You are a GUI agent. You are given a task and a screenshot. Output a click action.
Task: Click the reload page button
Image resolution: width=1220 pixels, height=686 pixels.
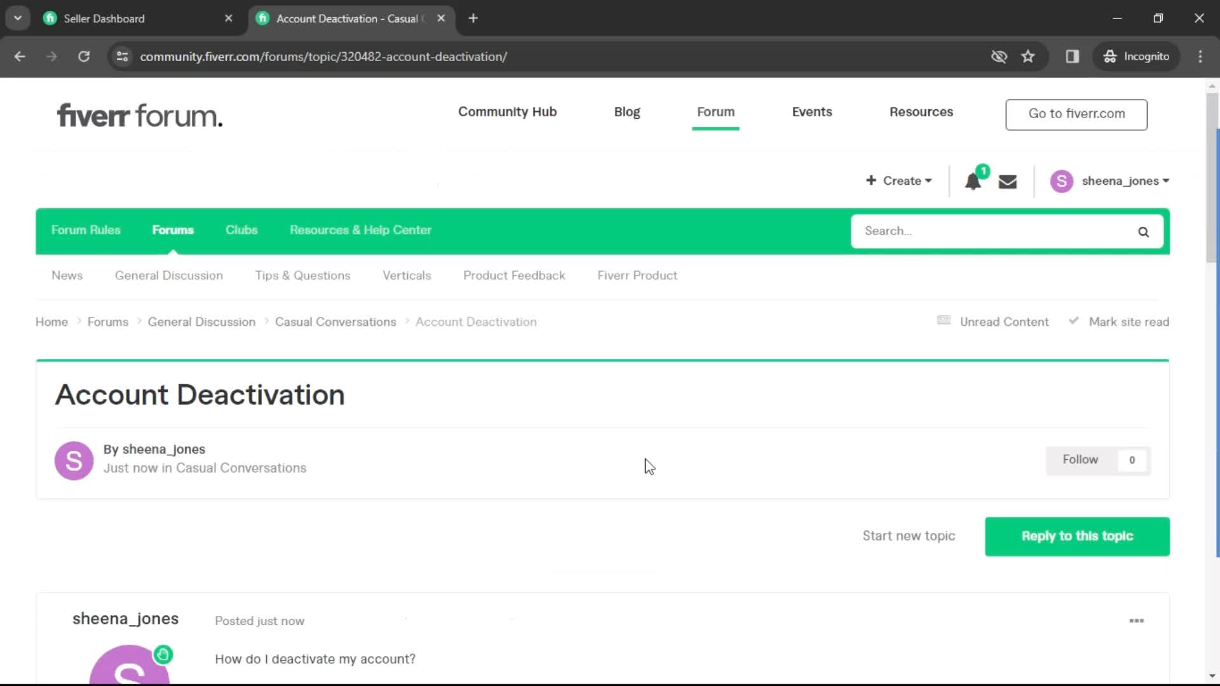pyautogui.click(x=84, y=57)
